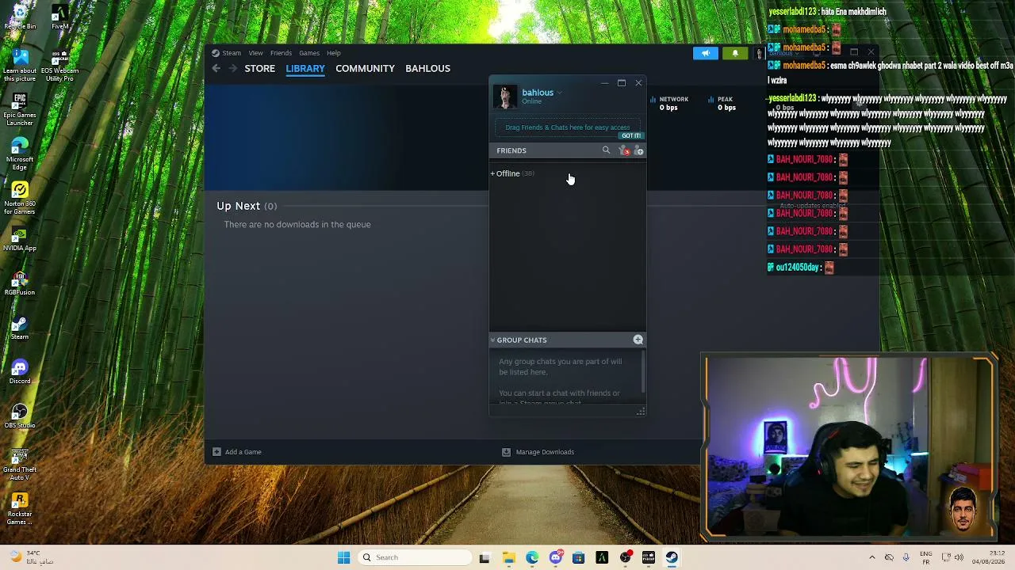Switch the ENG FR input language
Screen dimensions: 1015x570
pos(925,557)
